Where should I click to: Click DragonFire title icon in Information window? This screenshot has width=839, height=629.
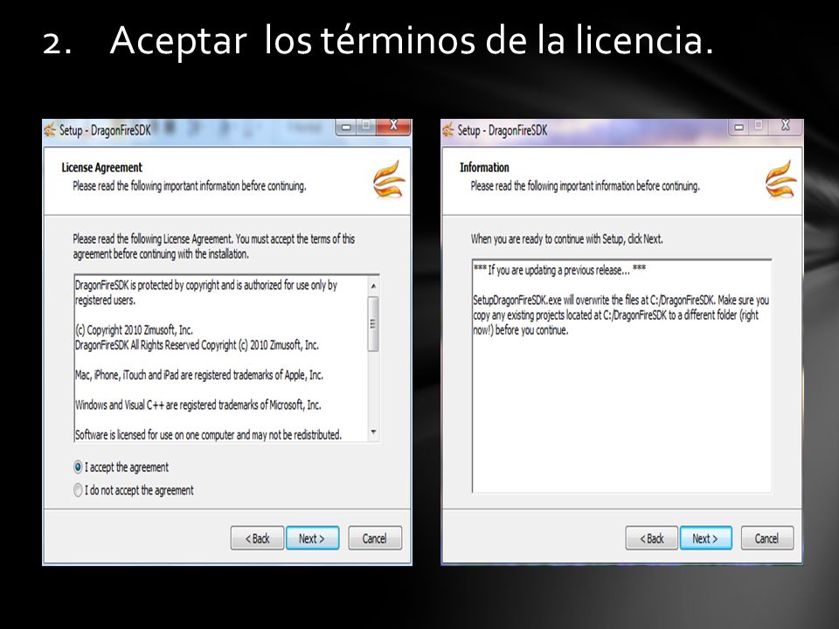pos(447,130)
